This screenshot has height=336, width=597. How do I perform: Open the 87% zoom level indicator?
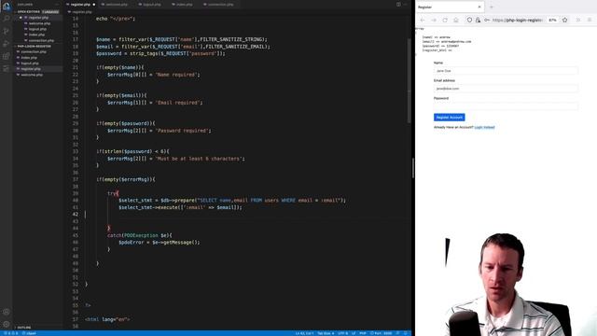[552, 20]
